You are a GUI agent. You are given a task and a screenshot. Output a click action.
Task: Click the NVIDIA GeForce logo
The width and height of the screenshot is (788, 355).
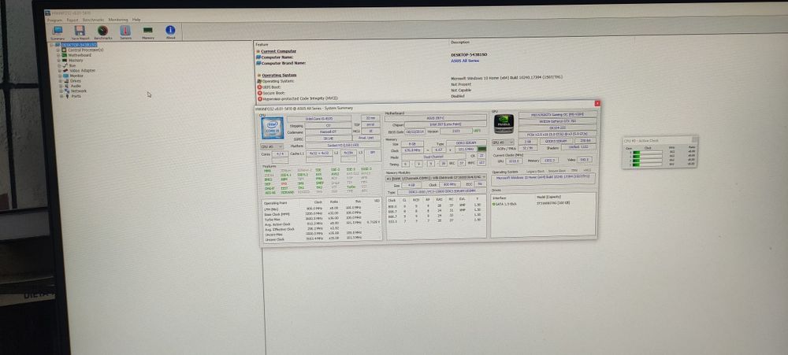(504, 124)
